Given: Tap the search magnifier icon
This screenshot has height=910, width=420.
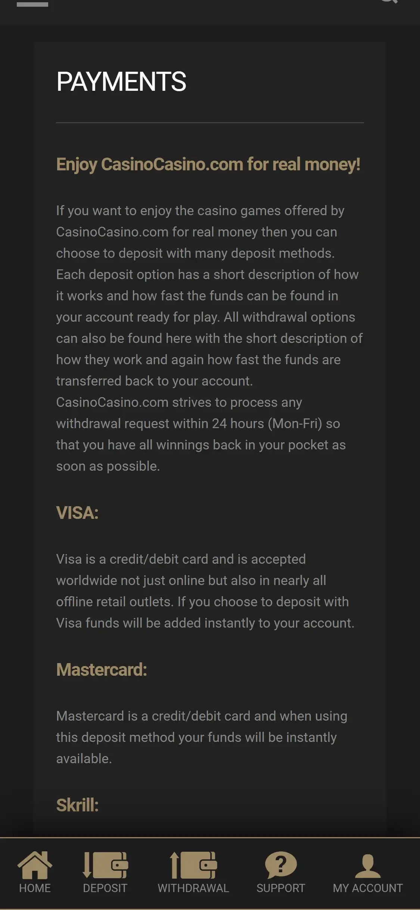Looking at the screenshot, I should 389,2.
